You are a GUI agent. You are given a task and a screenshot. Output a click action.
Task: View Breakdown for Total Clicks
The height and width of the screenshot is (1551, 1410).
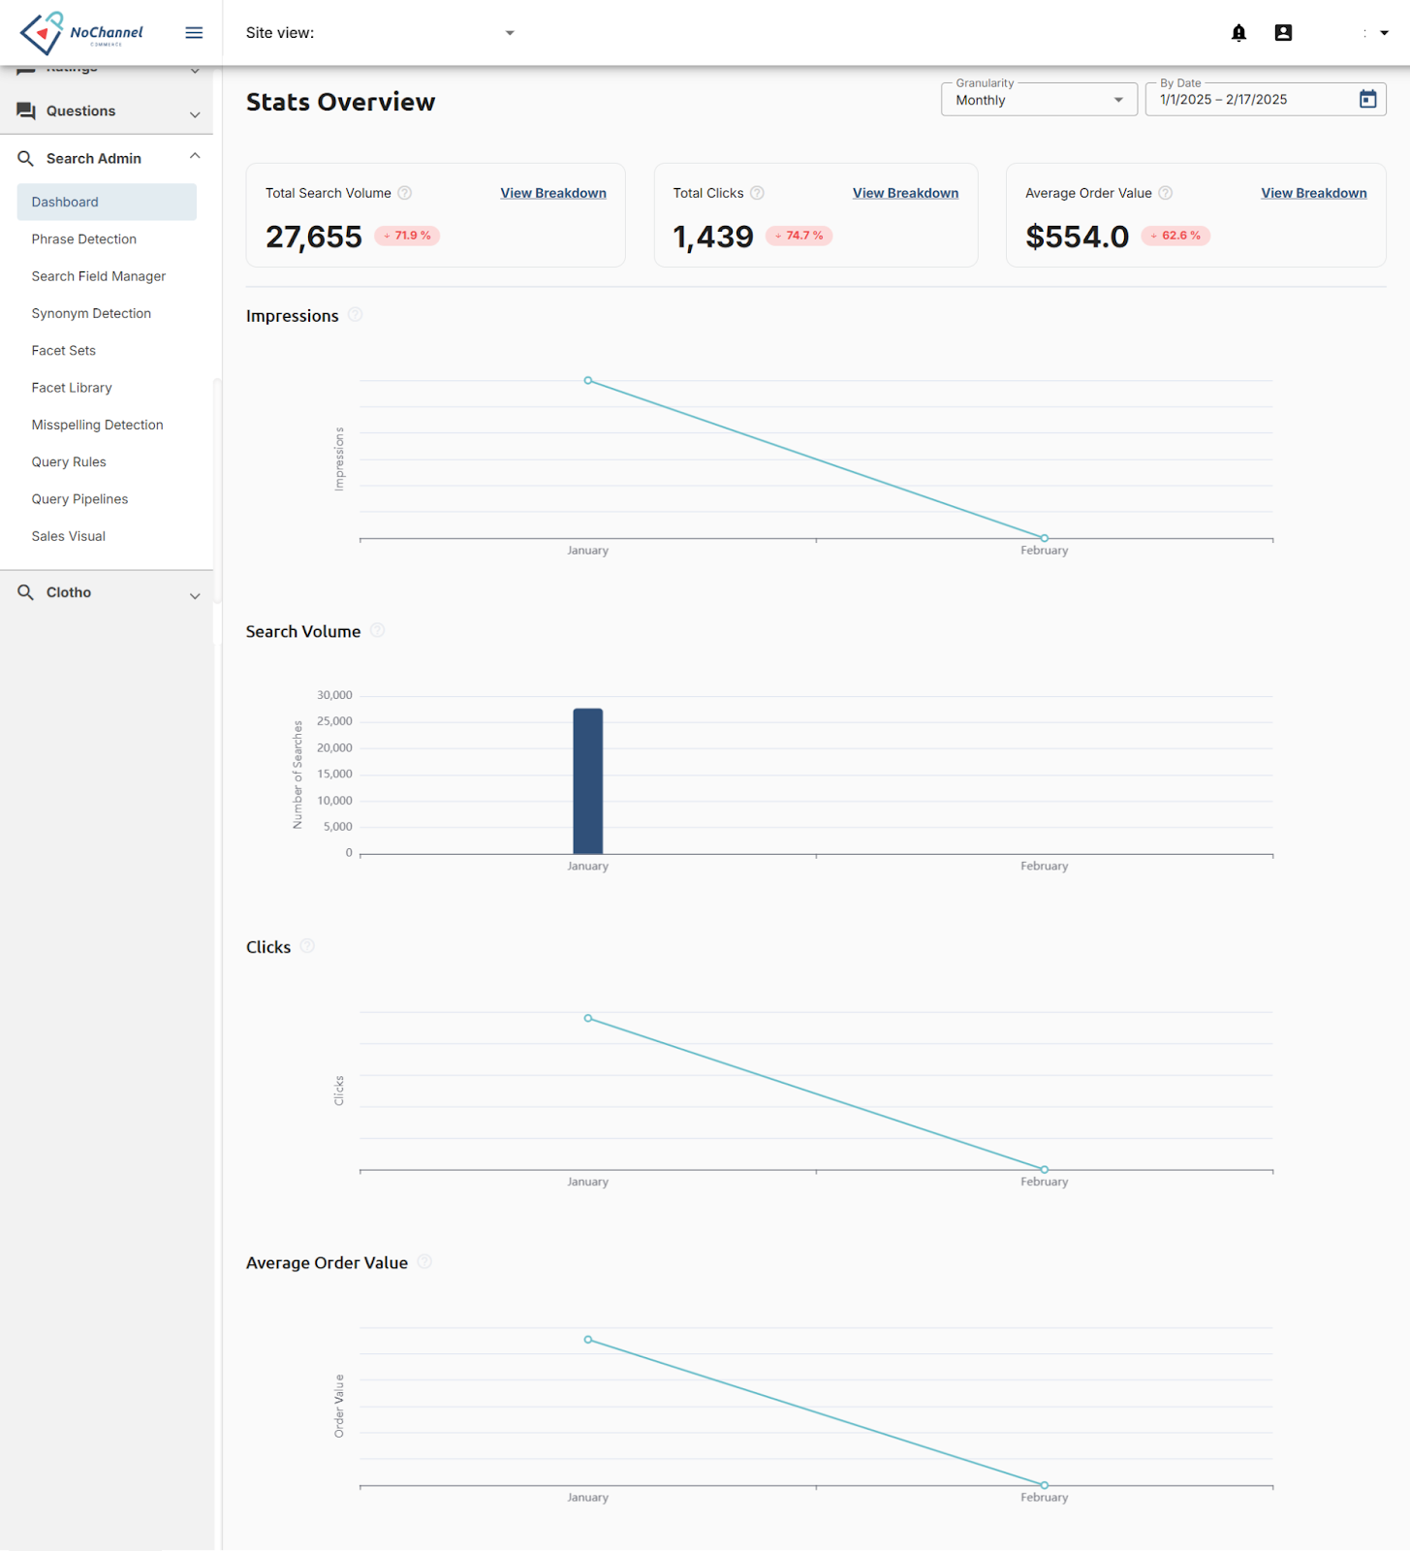pos(905,193)
